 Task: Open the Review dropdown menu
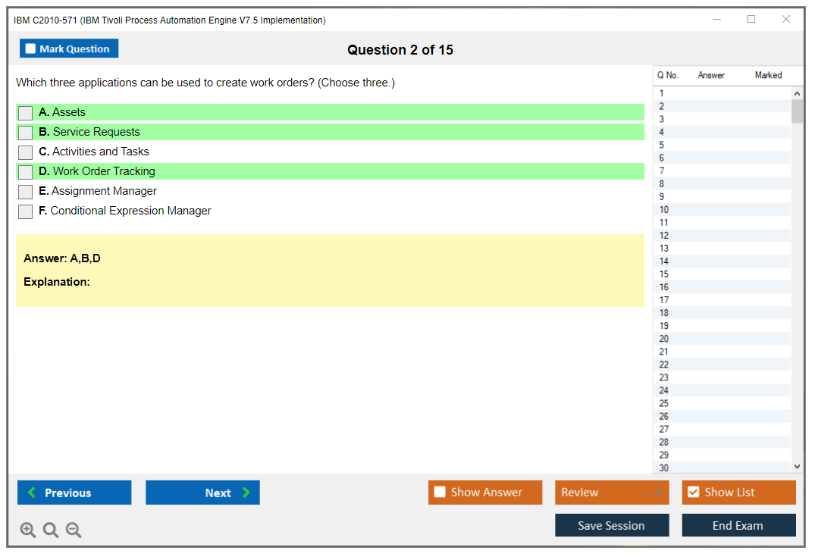click(612, 493)
